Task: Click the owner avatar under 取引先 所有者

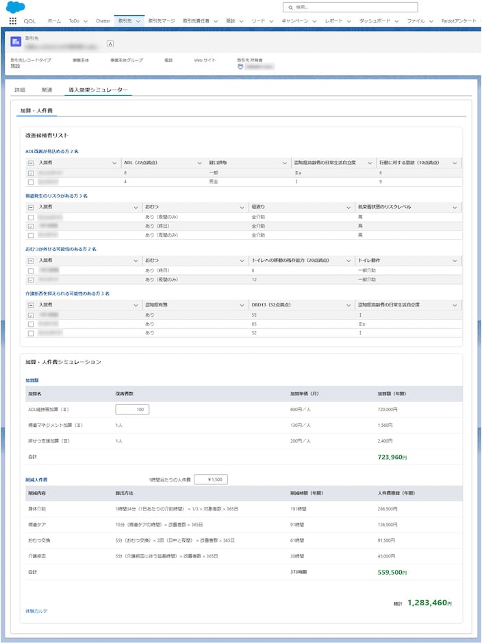Action: click(x=240, y=66)
